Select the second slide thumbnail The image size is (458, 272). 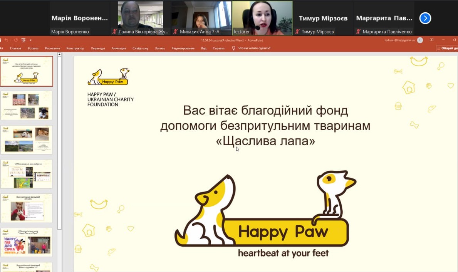[x=27, y=105]
